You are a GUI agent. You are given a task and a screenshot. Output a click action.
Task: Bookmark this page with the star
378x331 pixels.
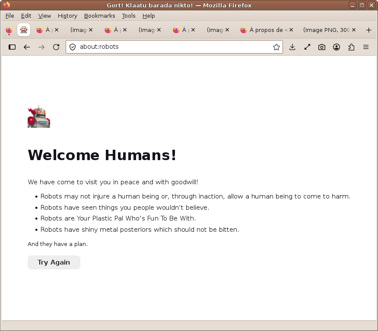click(x=276, y=47)
